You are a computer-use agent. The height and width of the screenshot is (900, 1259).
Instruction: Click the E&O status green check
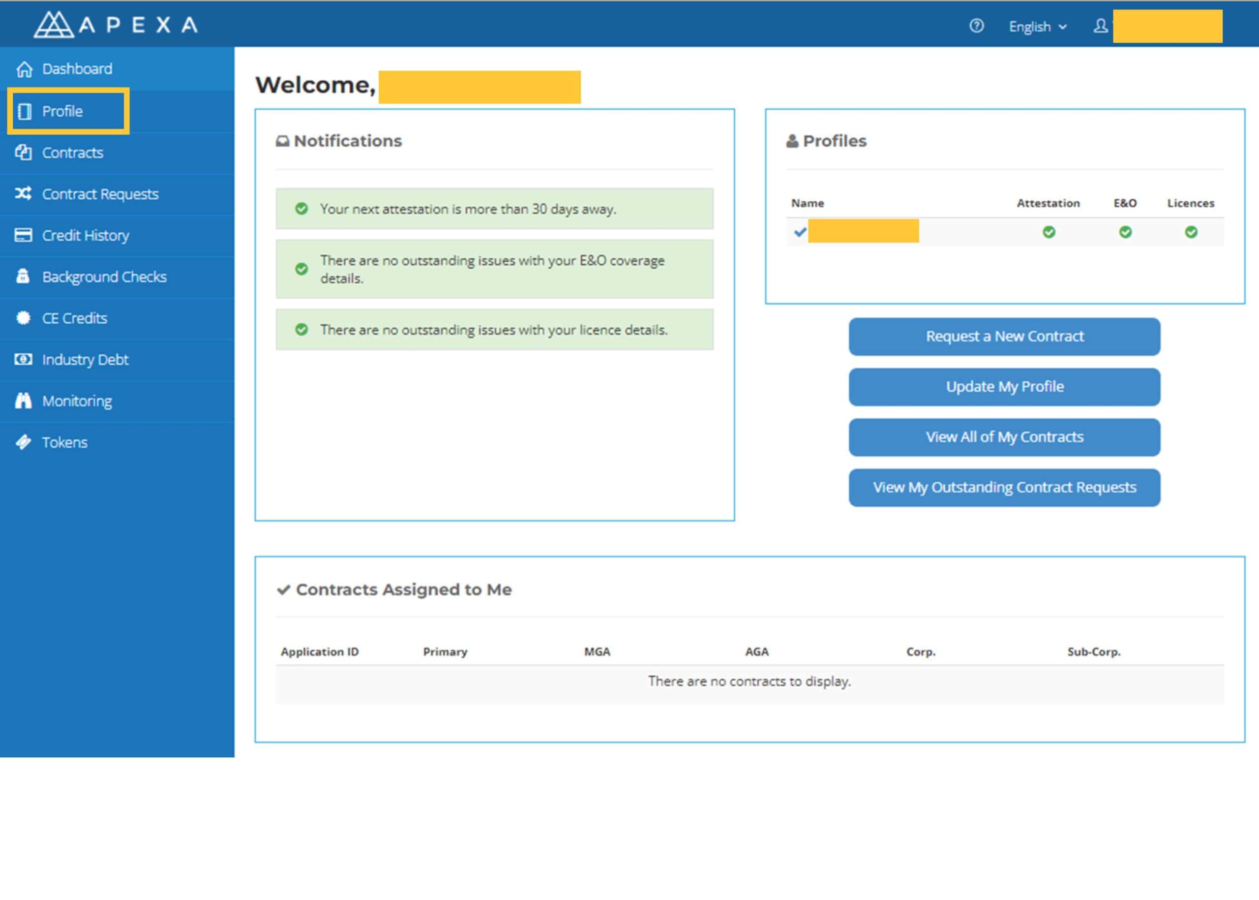1125,232
